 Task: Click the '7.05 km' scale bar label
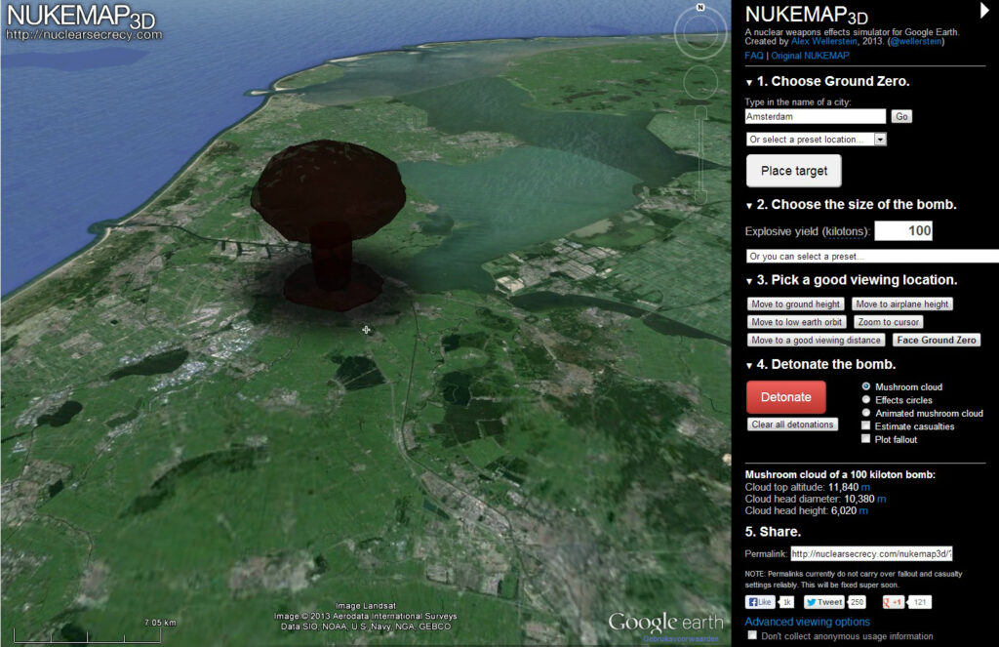pos(160,623)
